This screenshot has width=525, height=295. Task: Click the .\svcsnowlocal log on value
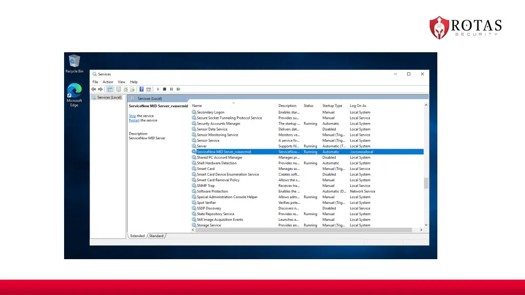[x=361, y=152]
